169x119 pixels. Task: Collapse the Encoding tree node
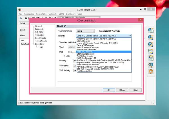(34, 44)
